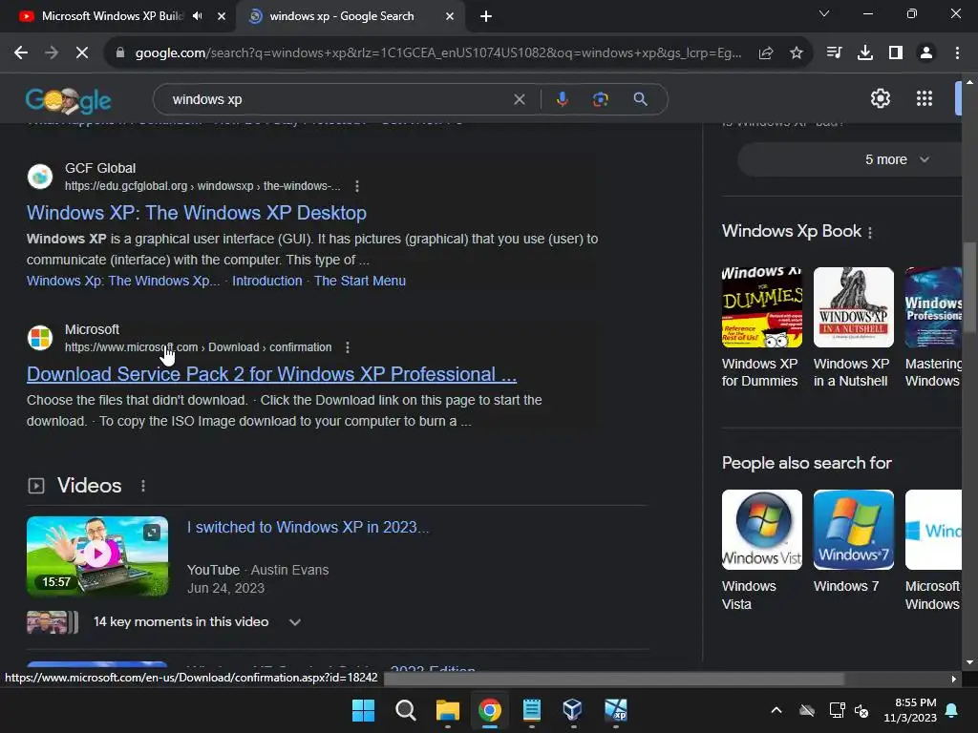Click the muted volume tray icon
The width and height of the screenshot is (978, 733).
click(861, 710)
